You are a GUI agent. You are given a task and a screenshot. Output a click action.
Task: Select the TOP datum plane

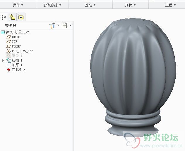click(x=14, y=42)
